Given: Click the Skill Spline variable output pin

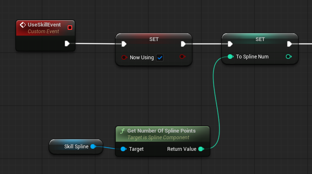Looking at the screenshot, I should [93, 146].
